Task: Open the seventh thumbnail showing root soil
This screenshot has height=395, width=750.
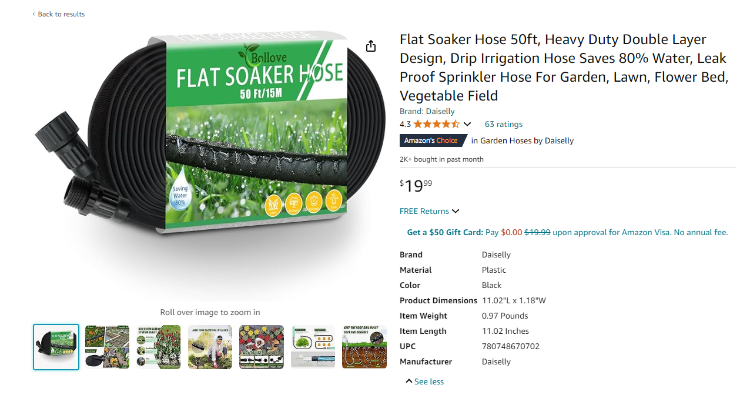Action: click(x=364, y=347)
